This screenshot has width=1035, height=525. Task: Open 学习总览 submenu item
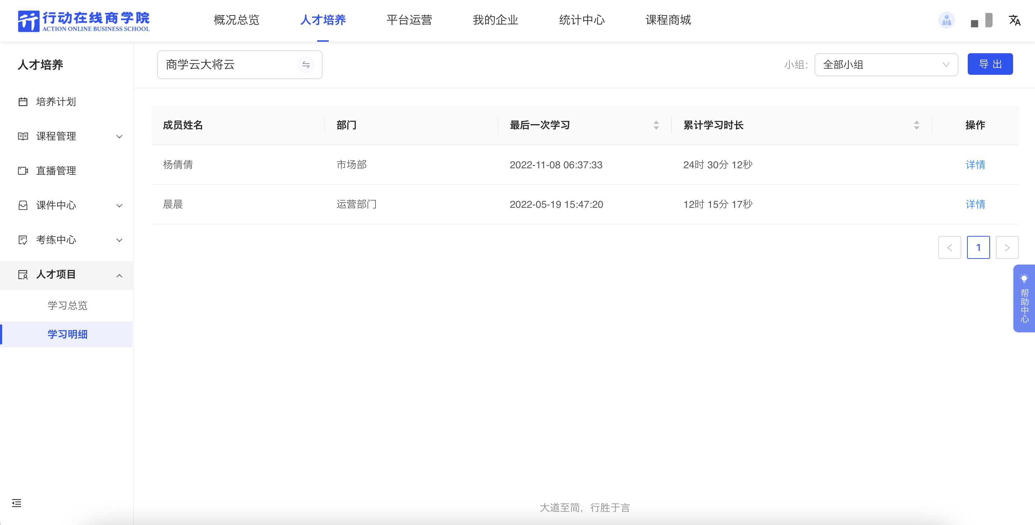[x=67, y=305]
